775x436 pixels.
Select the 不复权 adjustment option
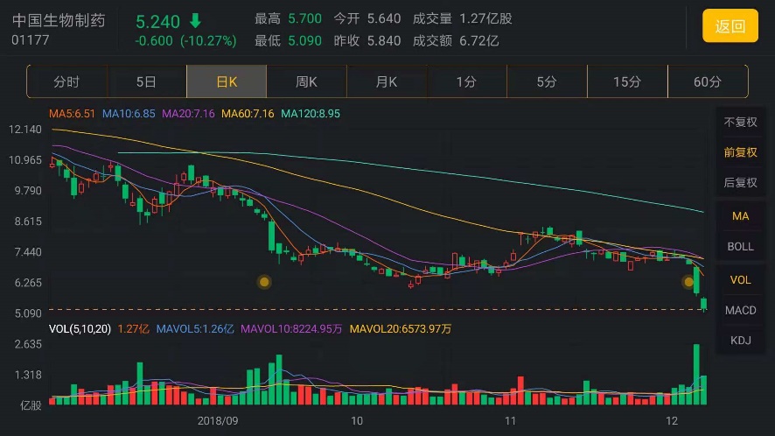740,123
